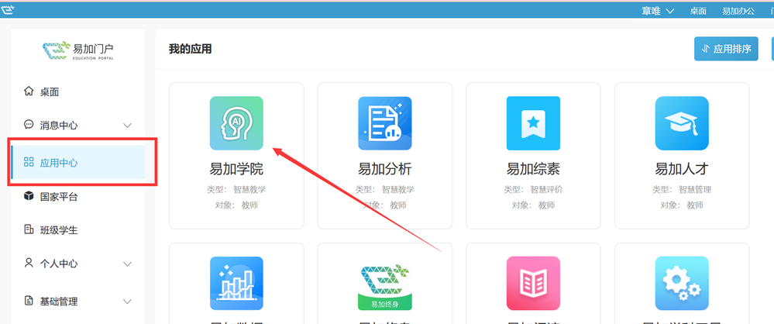Screen dimensions: 774x324
Task: Open the 易加综素 star bookmark icon
Action: (533, 123)
